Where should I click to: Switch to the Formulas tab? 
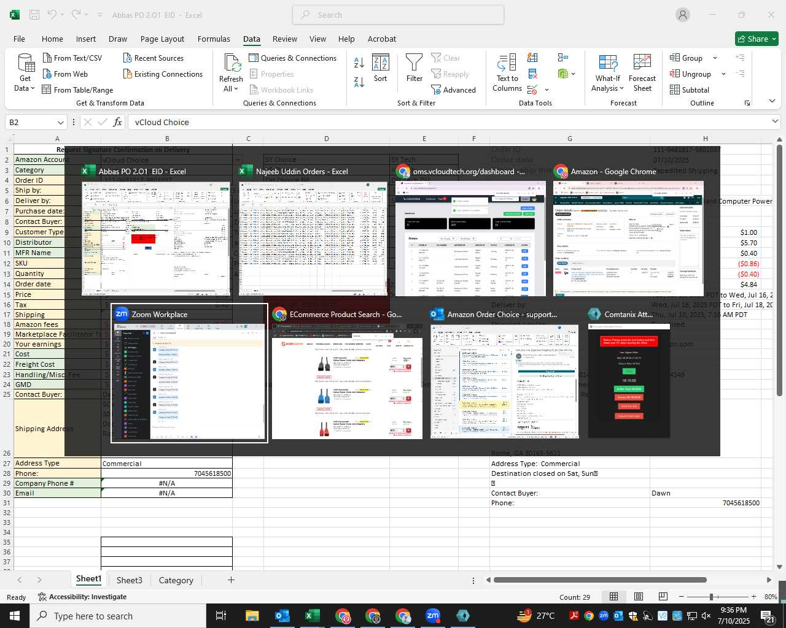(x=214, y=39)
